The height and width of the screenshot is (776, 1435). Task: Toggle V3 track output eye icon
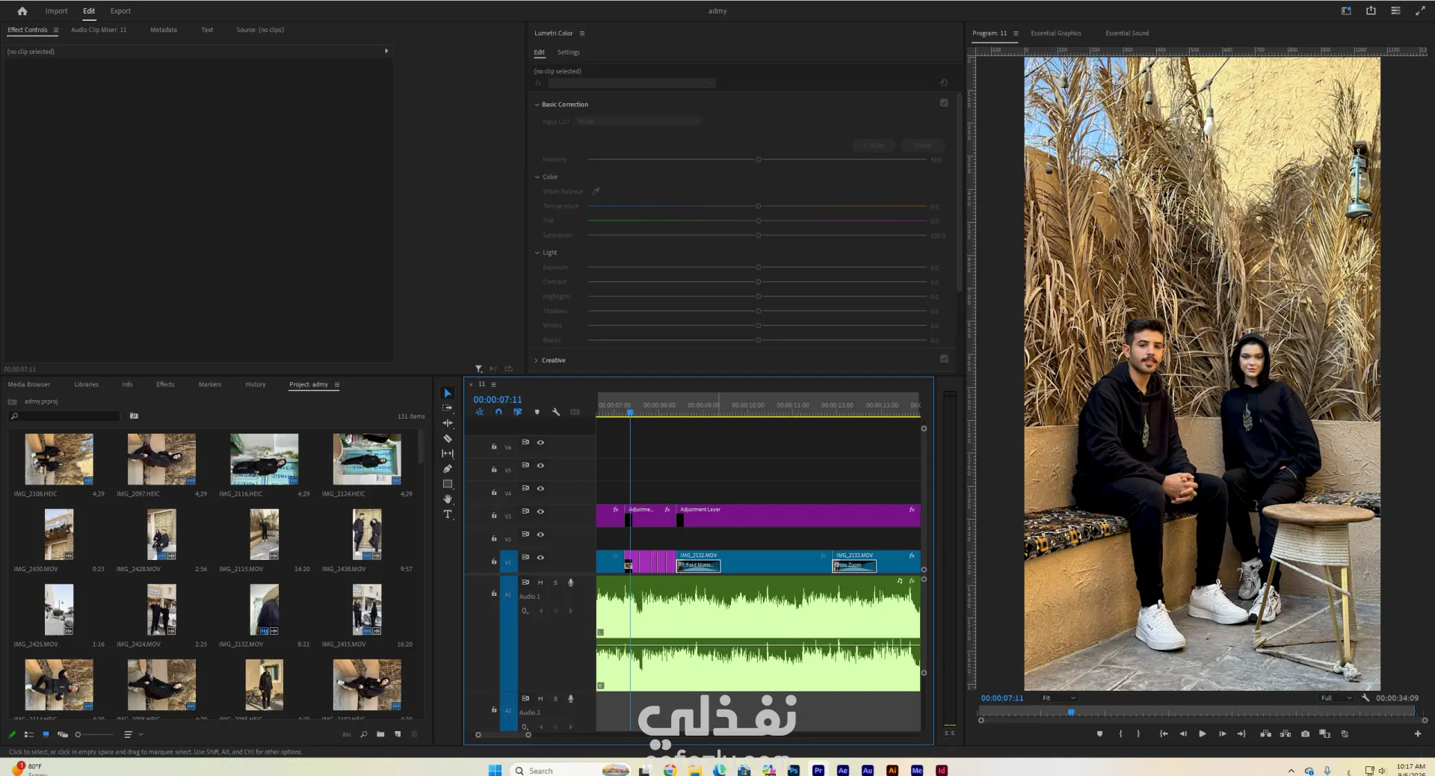[540, 512]
